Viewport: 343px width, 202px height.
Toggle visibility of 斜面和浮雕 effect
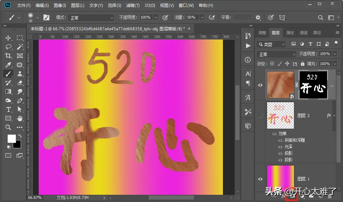[x=280, y=140]
